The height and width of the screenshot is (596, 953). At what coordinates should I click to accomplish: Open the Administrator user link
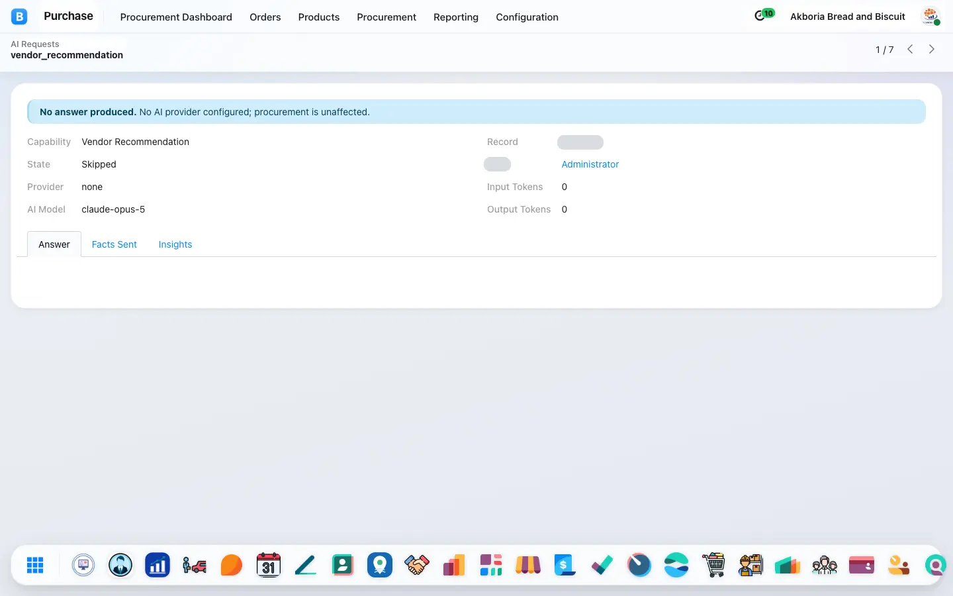click(x=590, y=164)
